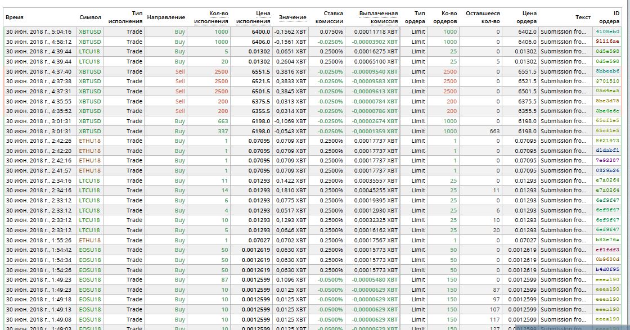630x330 pixels.
Task: Open XBTUSD symbol in 4:58:12 row
Action: (x=90, y=42)
